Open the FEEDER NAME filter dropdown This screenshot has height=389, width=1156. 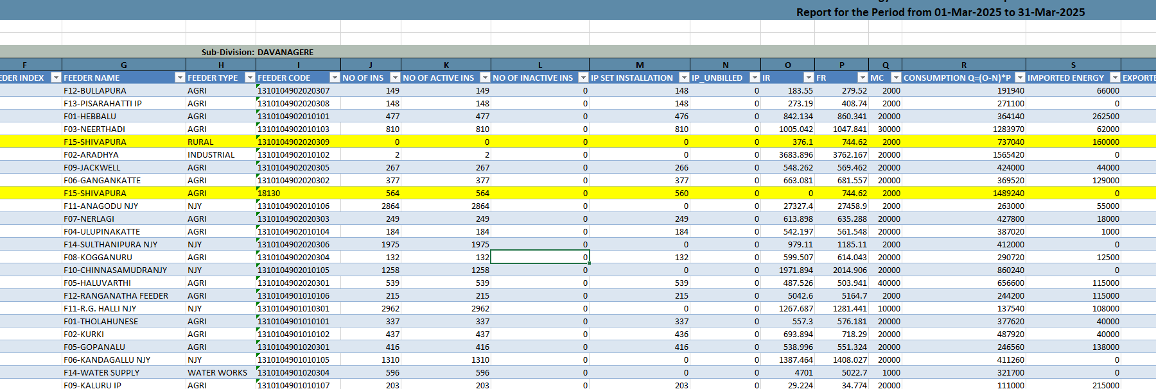click(x=180, y=78)
